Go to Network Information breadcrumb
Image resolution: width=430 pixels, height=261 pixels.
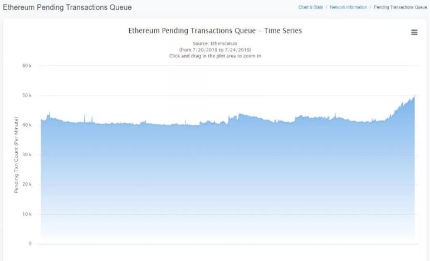(x=348, y=7)
